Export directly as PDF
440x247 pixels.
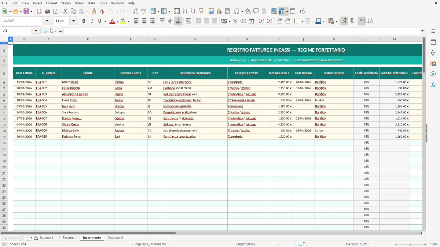point(39,11)
